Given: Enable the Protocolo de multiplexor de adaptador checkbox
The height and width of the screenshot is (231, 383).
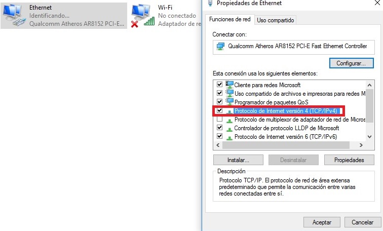Looking at the screenshot, I should click(219, 119).
